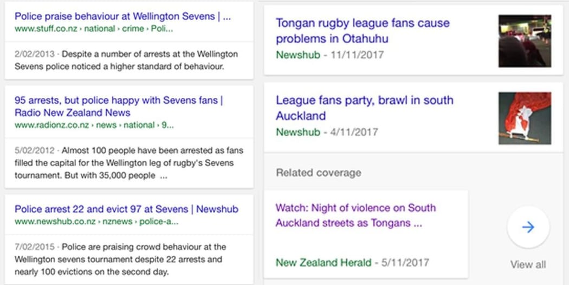
Task: Click the blue arrow circle icon
Action: [x=528, y=227]
